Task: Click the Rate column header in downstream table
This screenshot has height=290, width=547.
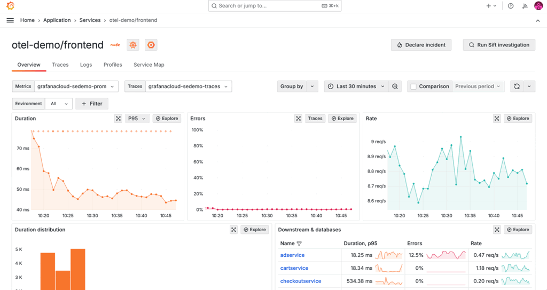Action: (476, 244)
